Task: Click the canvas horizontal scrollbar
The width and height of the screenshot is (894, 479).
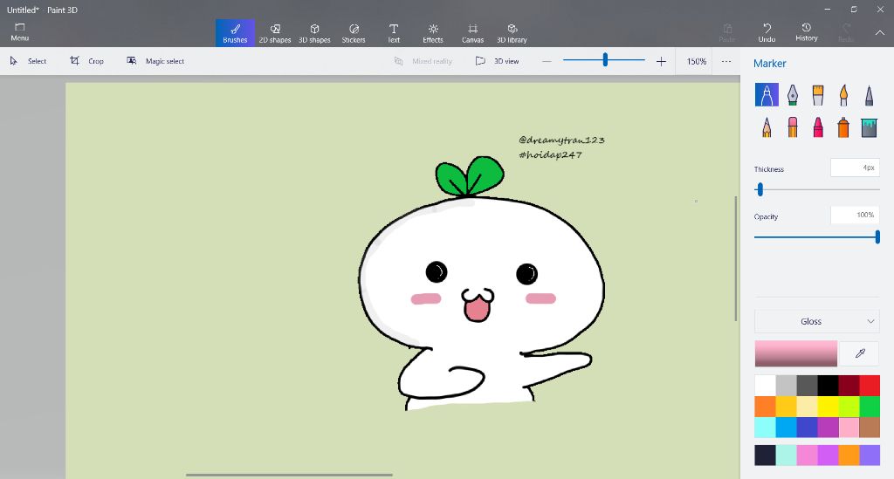Action: coord(289,475)
